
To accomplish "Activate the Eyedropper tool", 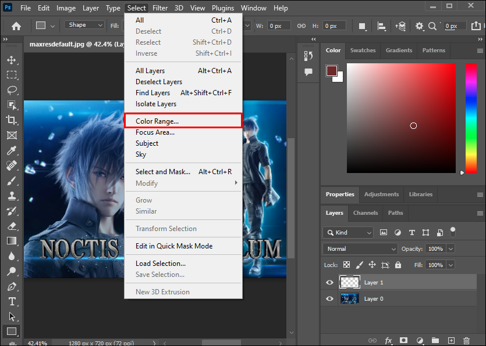I will point(12,150).
